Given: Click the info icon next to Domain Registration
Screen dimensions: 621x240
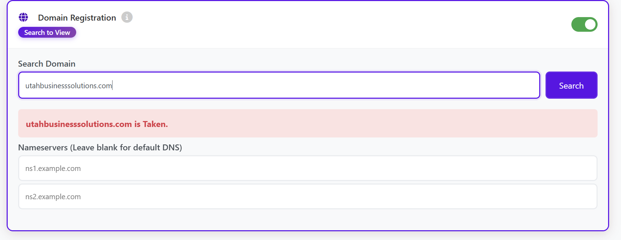Looking at the screenshot, I should pos(127,17).
